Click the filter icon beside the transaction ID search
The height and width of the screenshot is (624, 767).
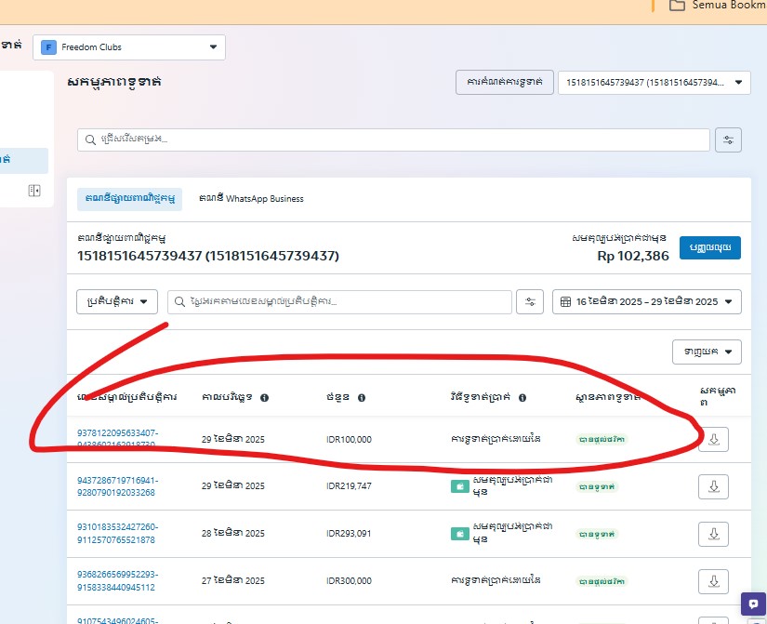point(531,302)
